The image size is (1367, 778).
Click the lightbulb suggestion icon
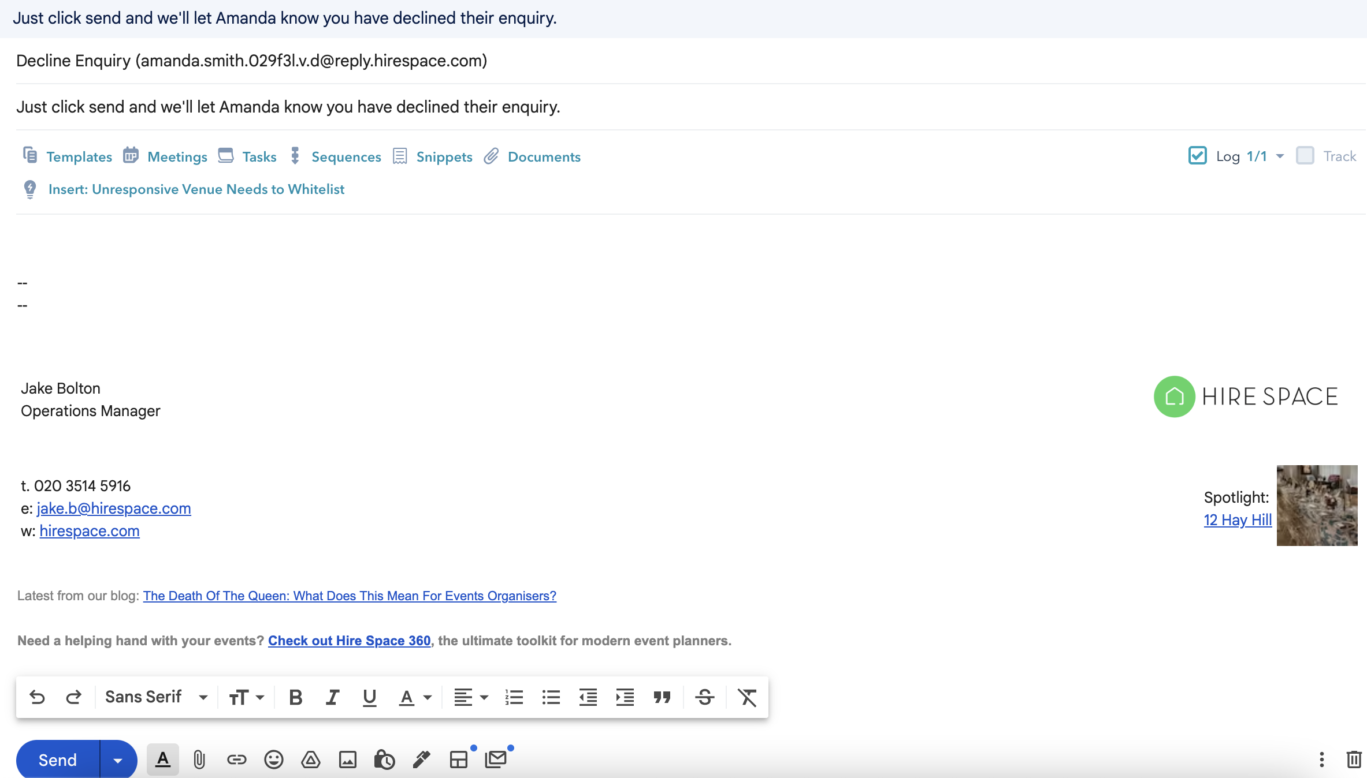pyautogui.click(x=30, y=189)
